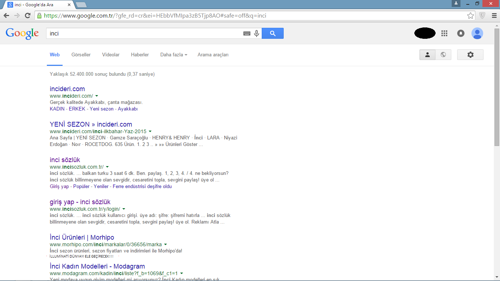The image size is (500, 281).
Task: Open giriş yap - inci sözlük result
Action: click(80, 202)
